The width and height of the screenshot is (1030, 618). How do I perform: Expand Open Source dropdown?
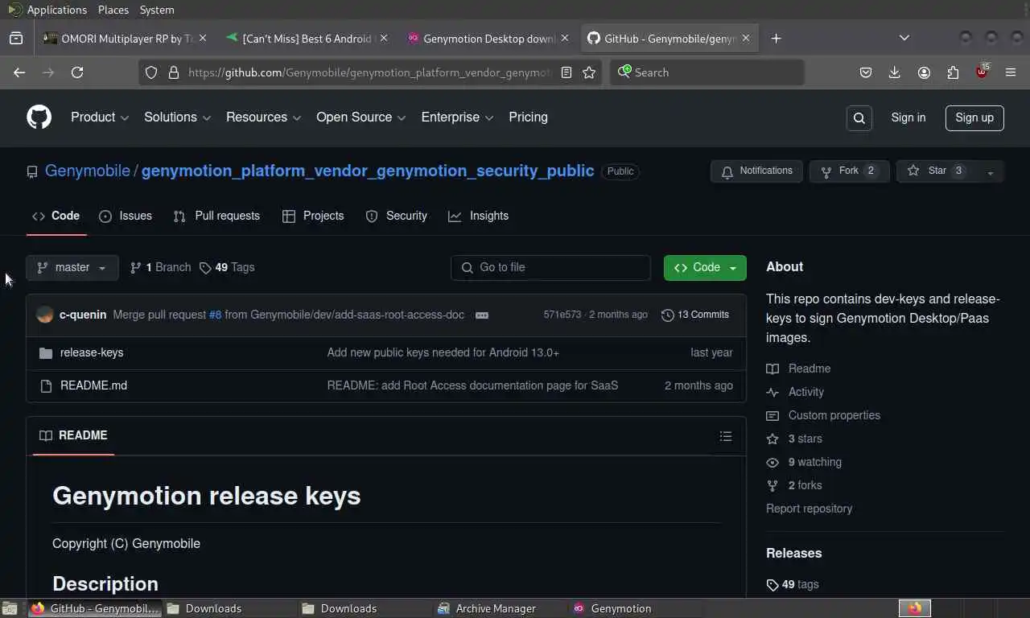coord(360,117)
